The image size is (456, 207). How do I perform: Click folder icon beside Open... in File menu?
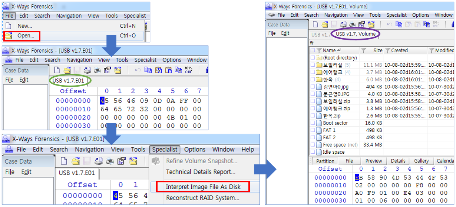9,36
